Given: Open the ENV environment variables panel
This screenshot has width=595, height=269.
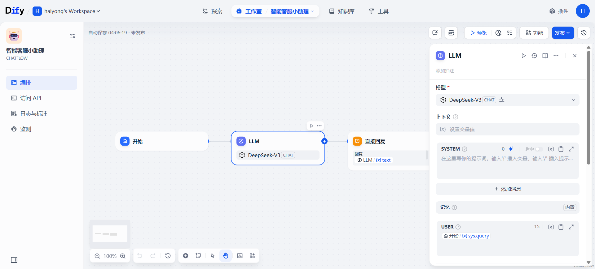Looking at the screenshot, I should point(451,33).
